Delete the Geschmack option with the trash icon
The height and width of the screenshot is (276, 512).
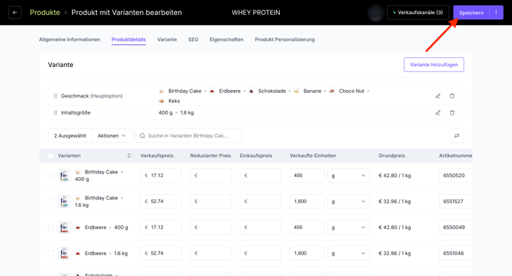452,96
